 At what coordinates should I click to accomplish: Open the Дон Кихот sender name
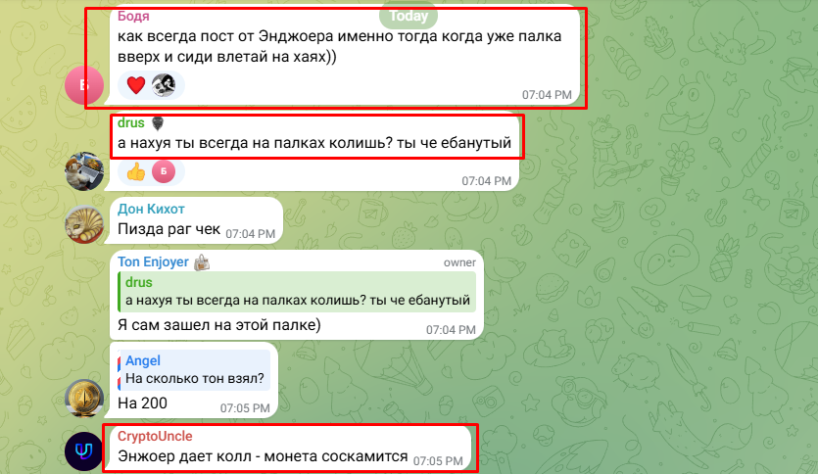(151, 210)
